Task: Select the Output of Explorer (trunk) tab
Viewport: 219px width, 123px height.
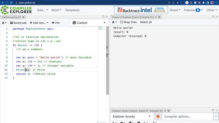Action: 133,17
